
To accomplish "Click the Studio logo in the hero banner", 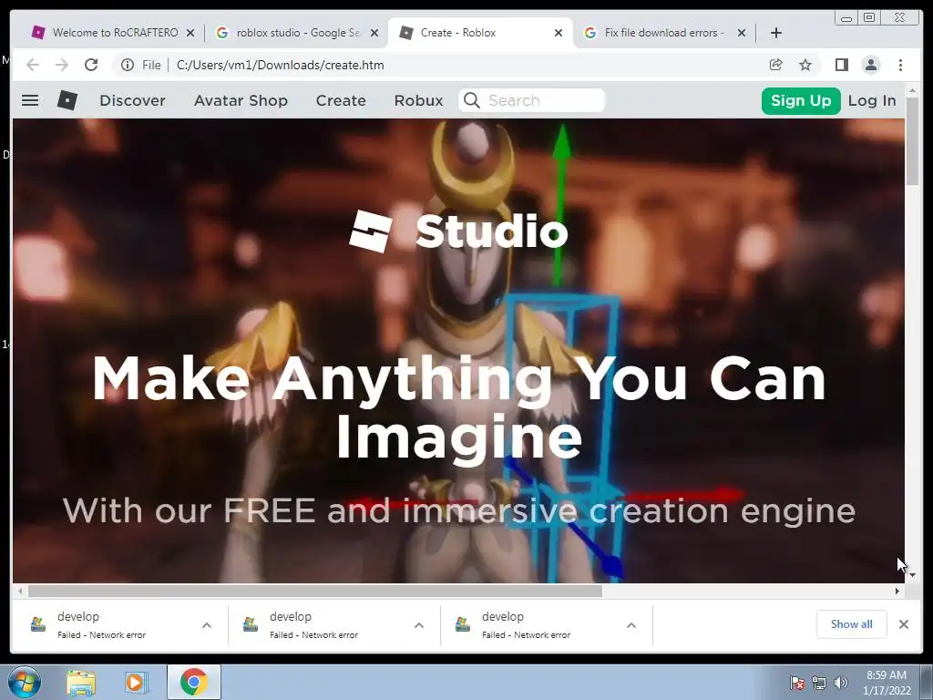I will (459, 231).
